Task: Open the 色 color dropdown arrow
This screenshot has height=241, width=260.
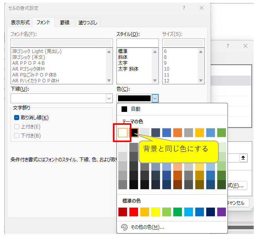Action: 155,99
